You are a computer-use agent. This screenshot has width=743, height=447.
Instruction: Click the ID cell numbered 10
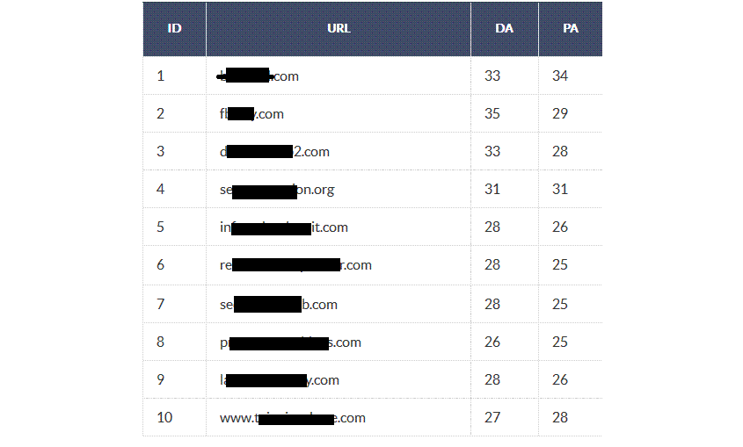coord(164,418)
